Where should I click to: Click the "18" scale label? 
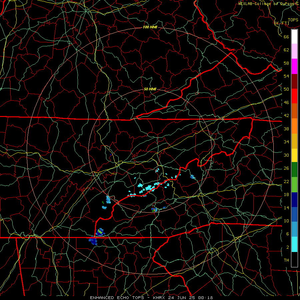pos(286,195)
